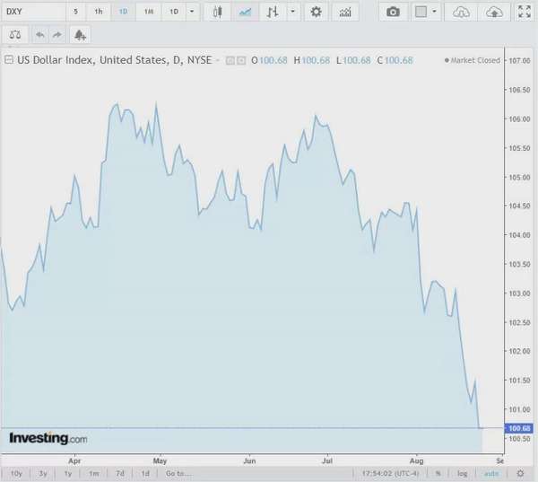Redo the chart action
Screen dimensions: 538x482
57,35
